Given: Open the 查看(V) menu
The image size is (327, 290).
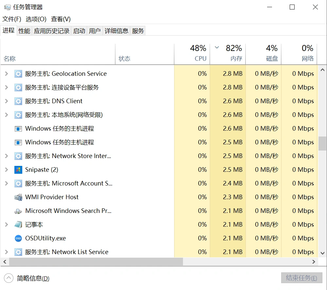Looking at the screenshot, I should point(60,19).
